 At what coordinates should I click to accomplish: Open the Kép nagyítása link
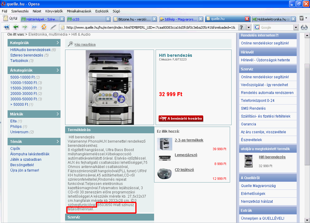pyautogui.click(x=85, y=44)
